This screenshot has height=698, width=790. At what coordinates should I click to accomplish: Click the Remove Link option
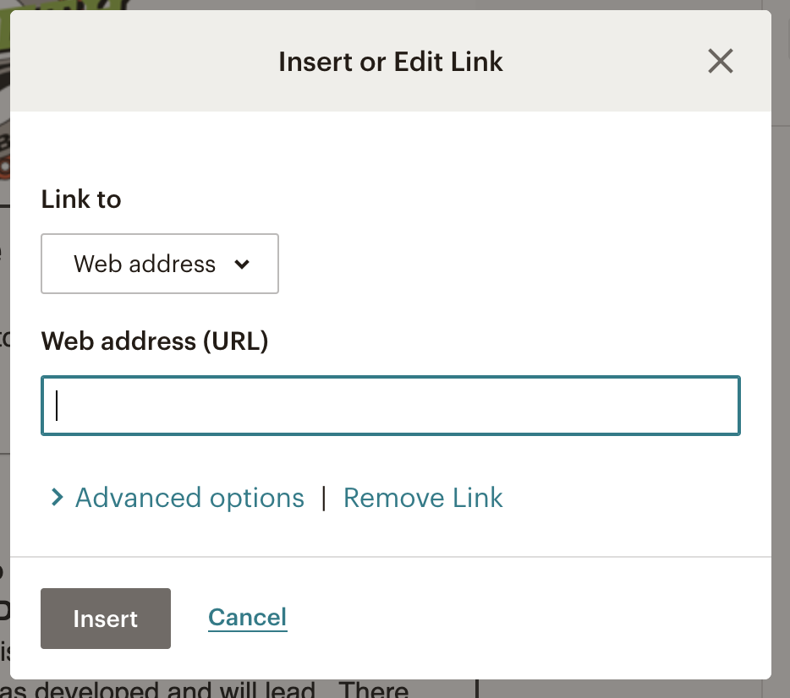click(x=423, y=498)
